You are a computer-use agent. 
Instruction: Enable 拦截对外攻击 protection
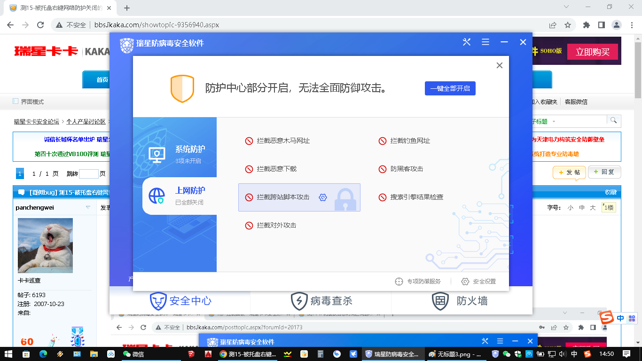coord(249,226)
